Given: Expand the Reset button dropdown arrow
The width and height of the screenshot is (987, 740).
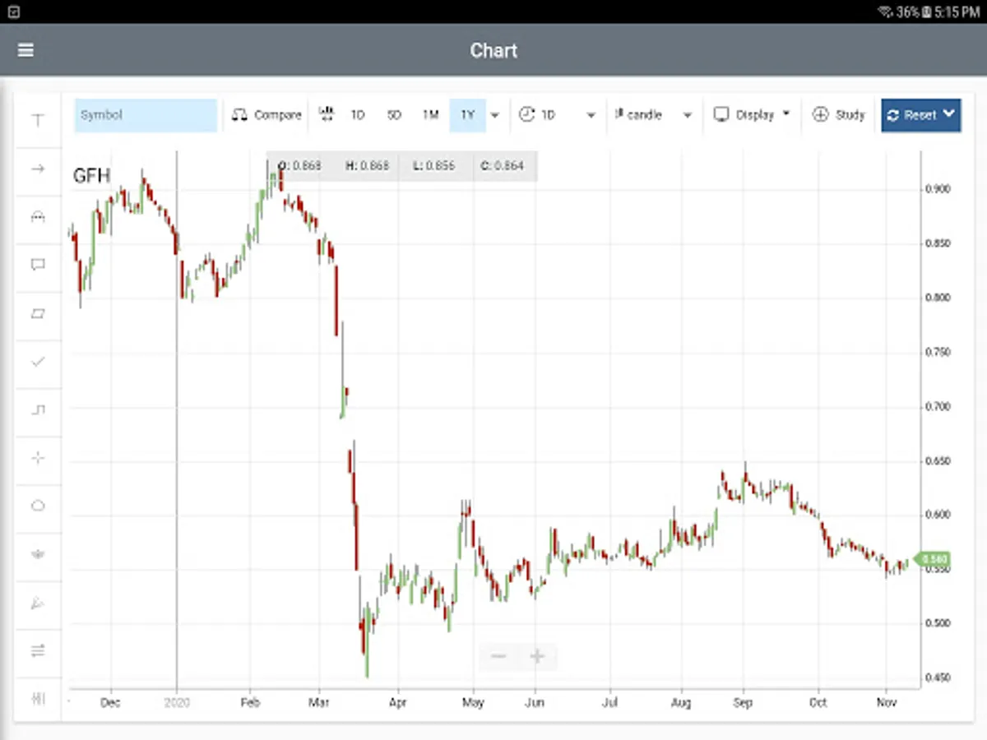Looking at the screenshot, I should (950, 115).
